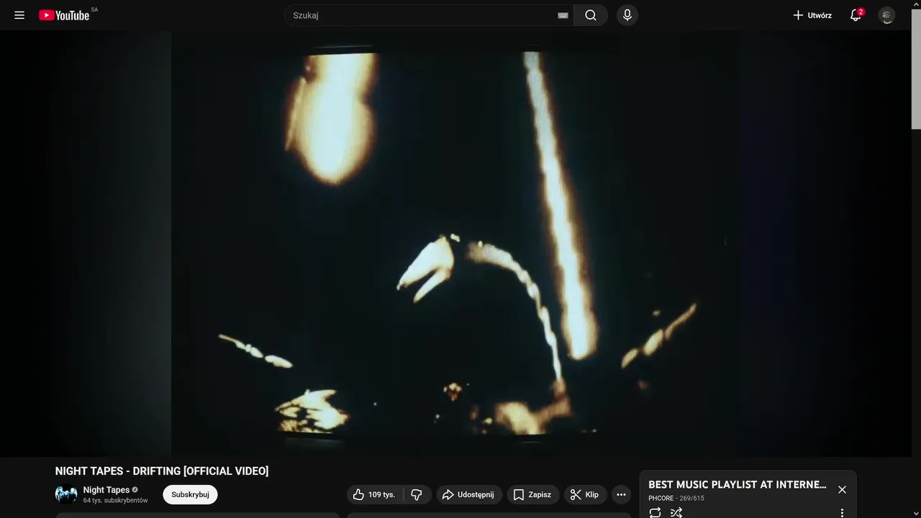The image size is (921, 518).
Task: Toggle the playlist loop icon
Action: [x=655, y=512]
